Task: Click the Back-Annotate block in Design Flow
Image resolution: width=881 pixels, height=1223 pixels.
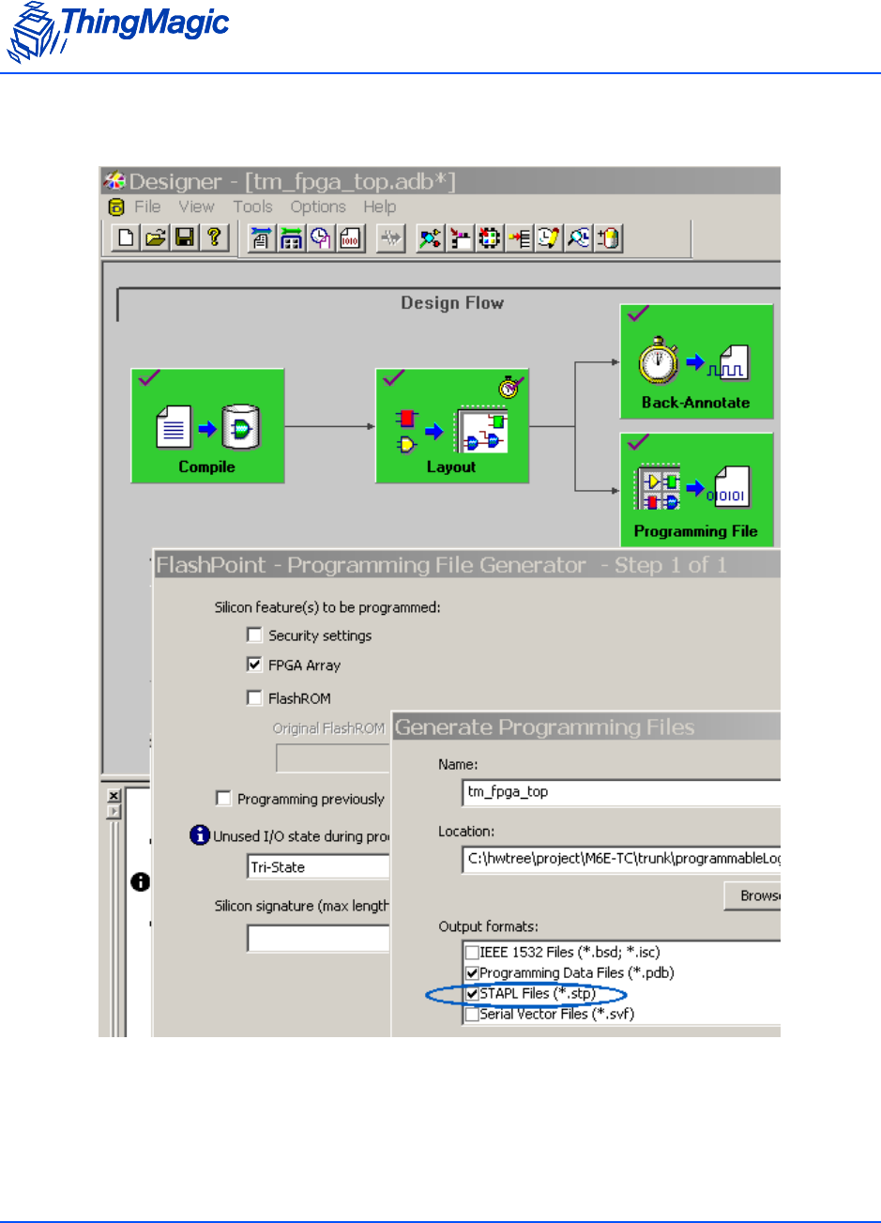Action: coord(696,361)
